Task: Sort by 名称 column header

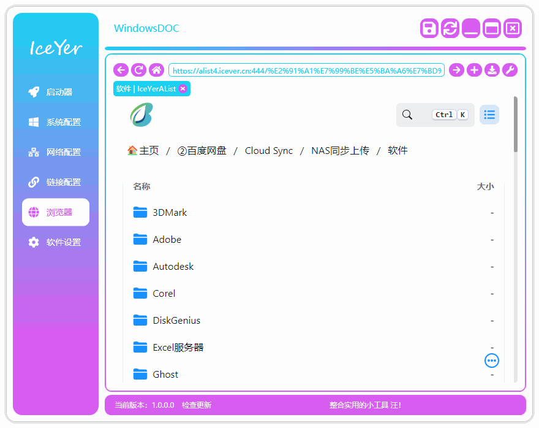Action: coord(141,186)
